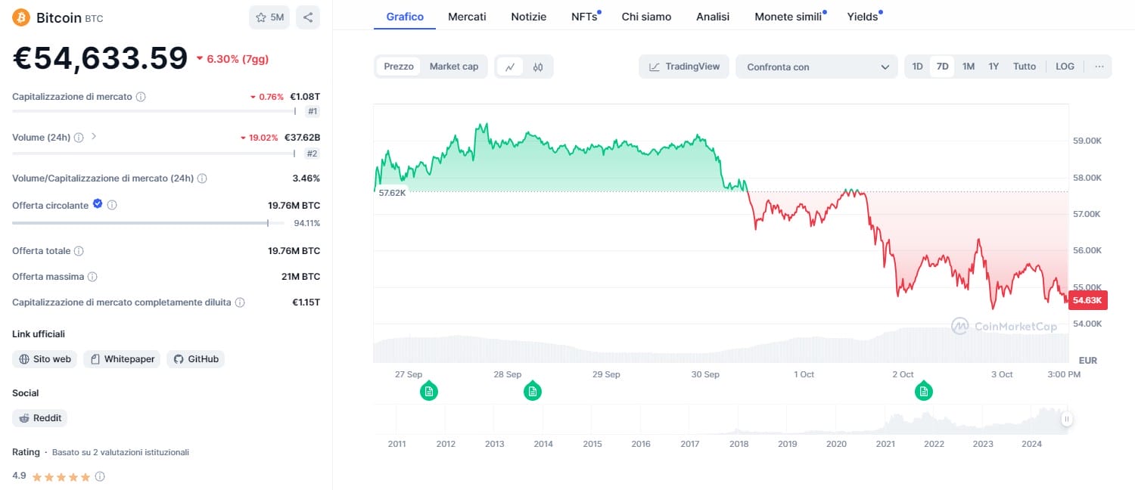
Task: Switch to the Notizie tab
Action: 528,17
